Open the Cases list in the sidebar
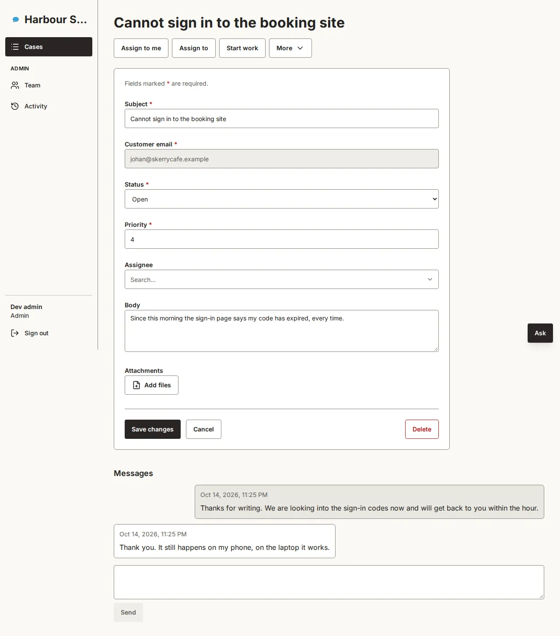This screenshot has height=636, width=560. tap(49, 47)
